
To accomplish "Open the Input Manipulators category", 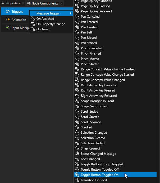I will [x=15, y=28].
